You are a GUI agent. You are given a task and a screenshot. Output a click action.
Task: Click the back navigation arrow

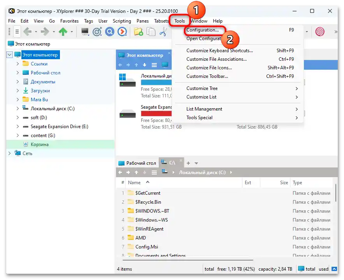tap(28, 32)
